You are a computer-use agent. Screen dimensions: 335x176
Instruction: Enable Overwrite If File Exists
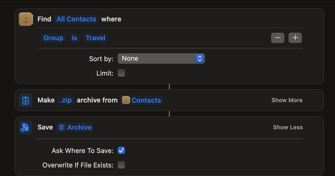coord(121,165)
